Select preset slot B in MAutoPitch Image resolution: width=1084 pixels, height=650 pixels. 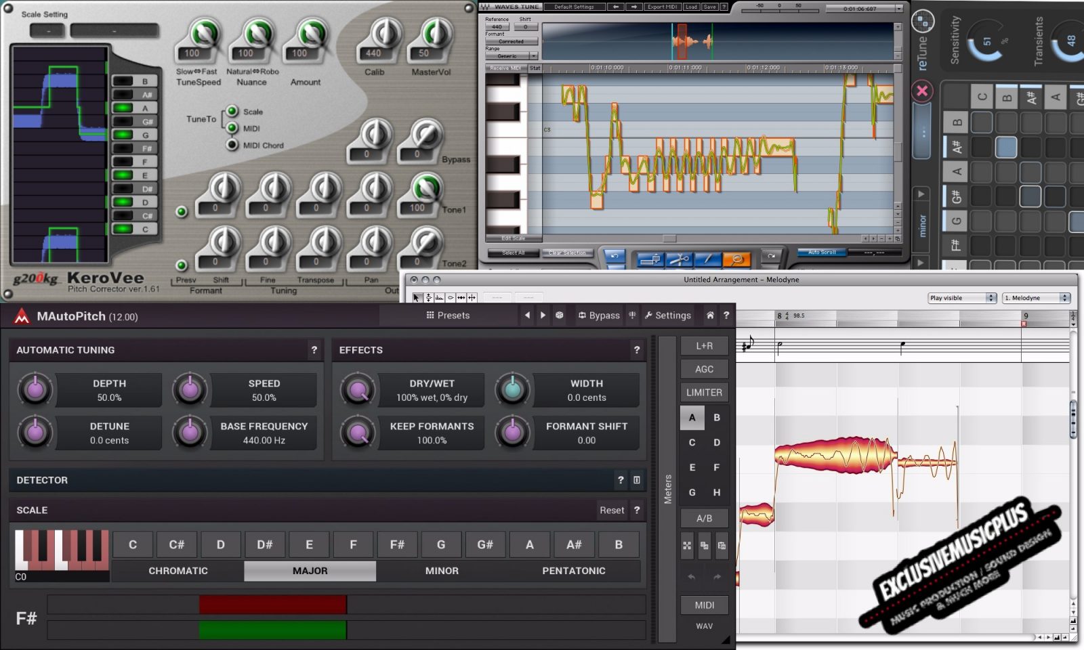tap(717, 417)
